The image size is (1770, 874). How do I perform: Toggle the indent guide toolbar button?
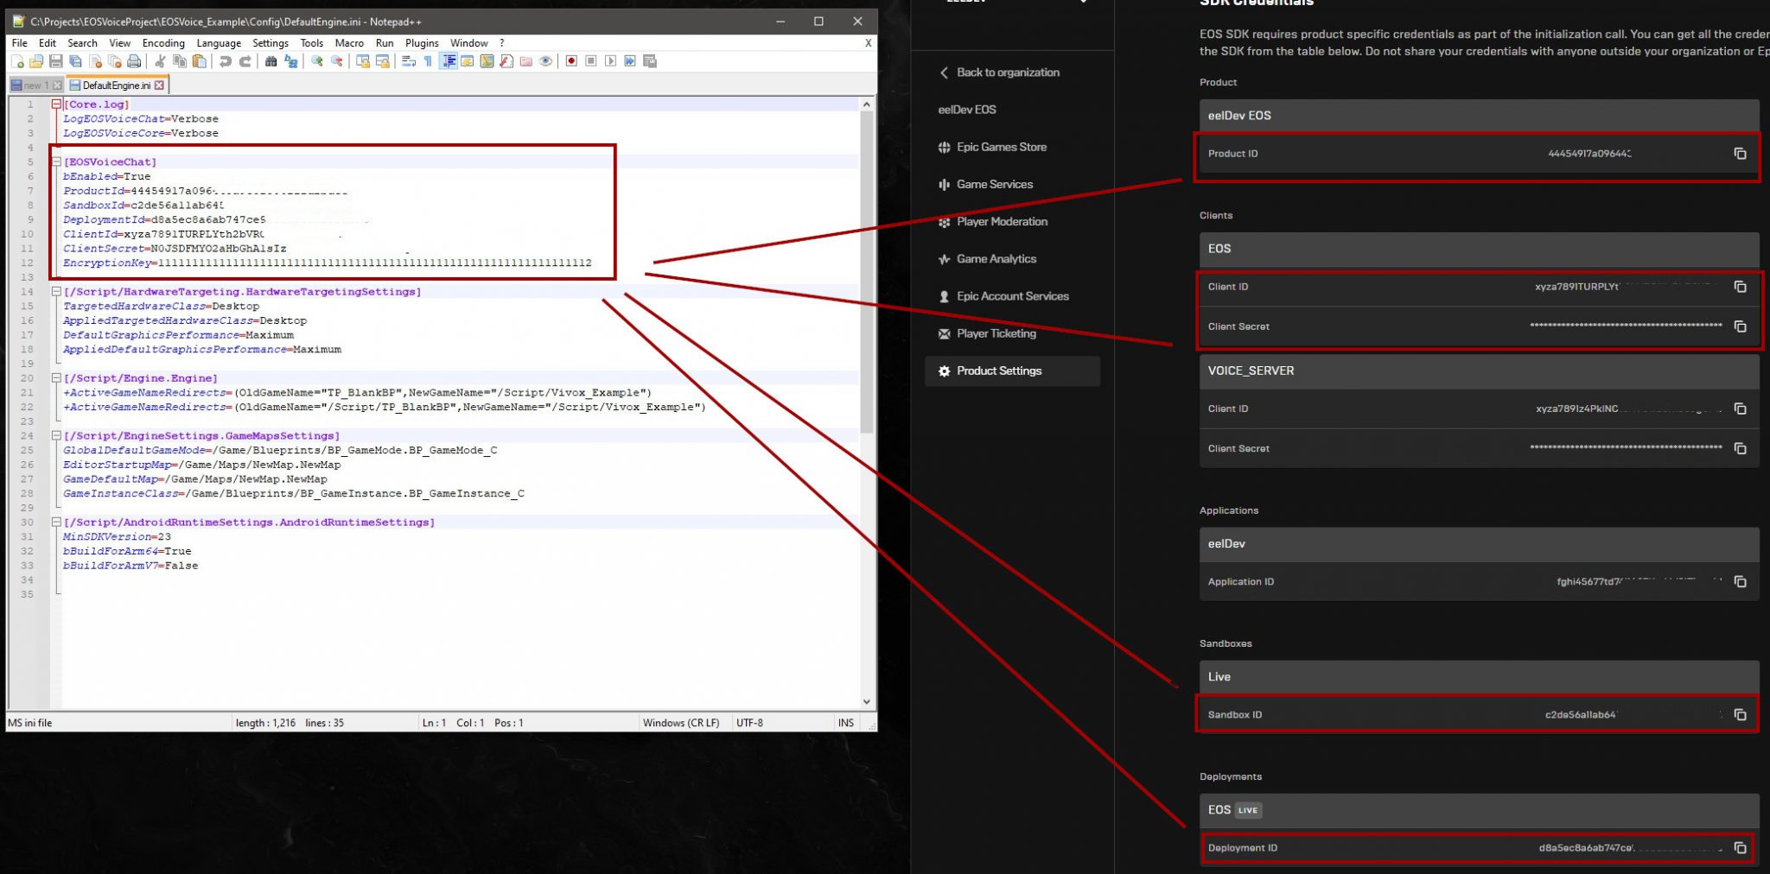pos(449,61)
